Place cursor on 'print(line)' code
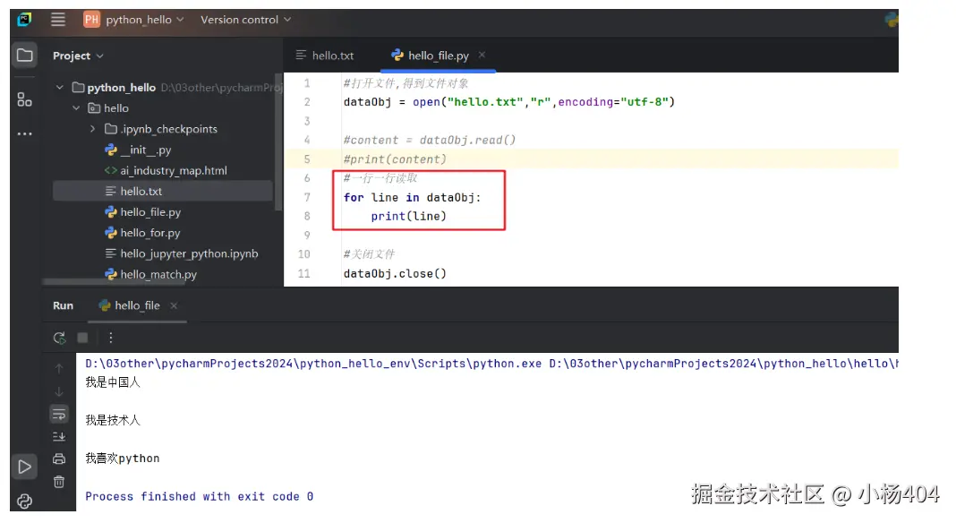956x523 pixels. (408, 216)
